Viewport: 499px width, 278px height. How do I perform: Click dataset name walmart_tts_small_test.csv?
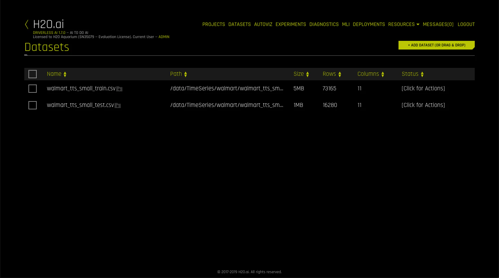[80, 105]
